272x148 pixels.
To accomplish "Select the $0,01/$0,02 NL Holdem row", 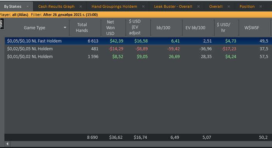I will (x=138, y=57).
